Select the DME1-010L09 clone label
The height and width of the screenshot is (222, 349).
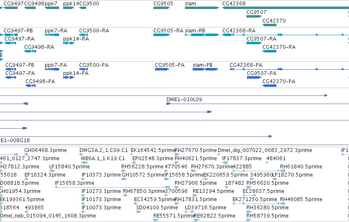pyautogui.click(x=184, y=100)
